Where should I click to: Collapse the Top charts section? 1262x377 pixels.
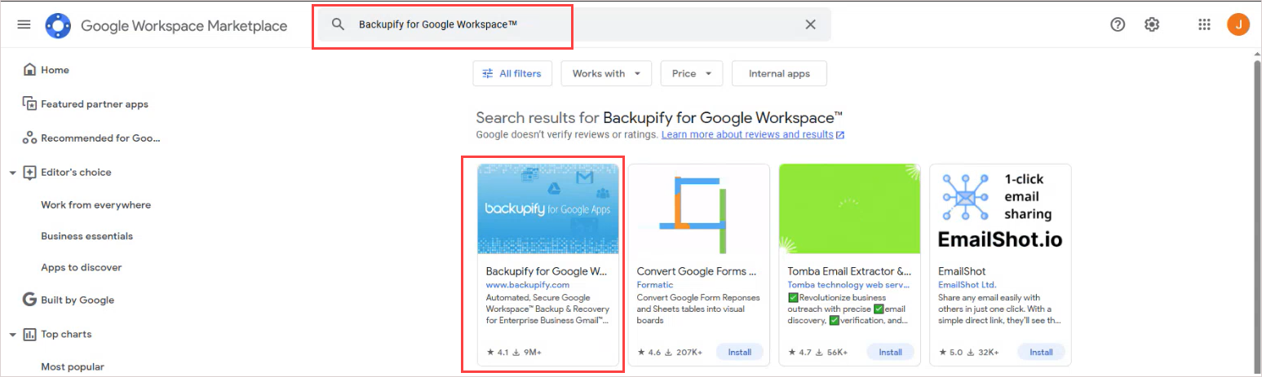coord(12,335)
